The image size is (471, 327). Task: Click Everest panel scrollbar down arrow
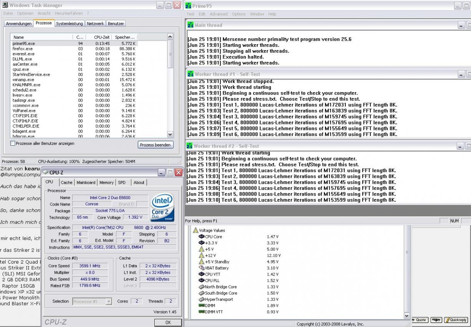(x=407, y=315)
